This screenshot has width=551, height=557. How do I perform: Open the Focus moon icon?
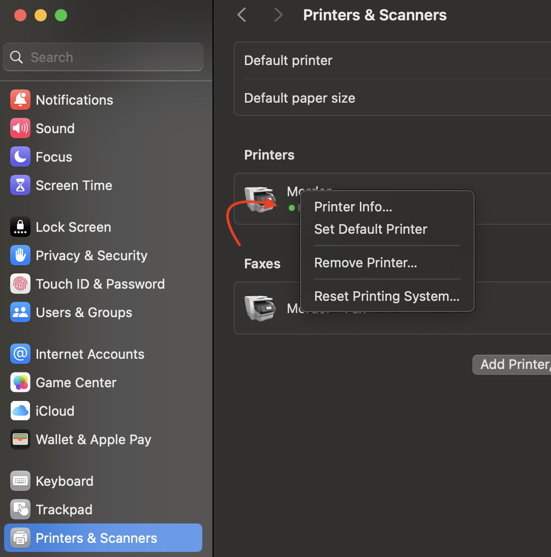coord(20,157)
